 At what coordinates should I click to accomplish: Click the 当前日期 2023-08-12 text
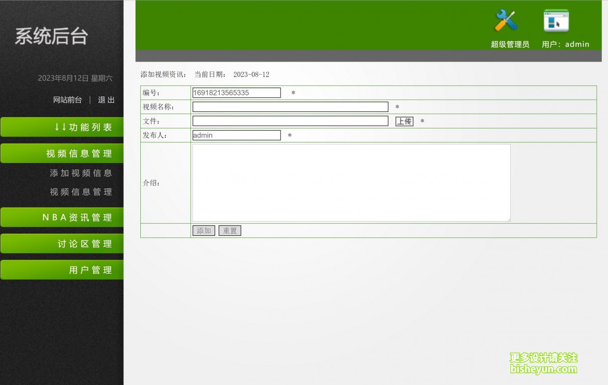[231, 75]
